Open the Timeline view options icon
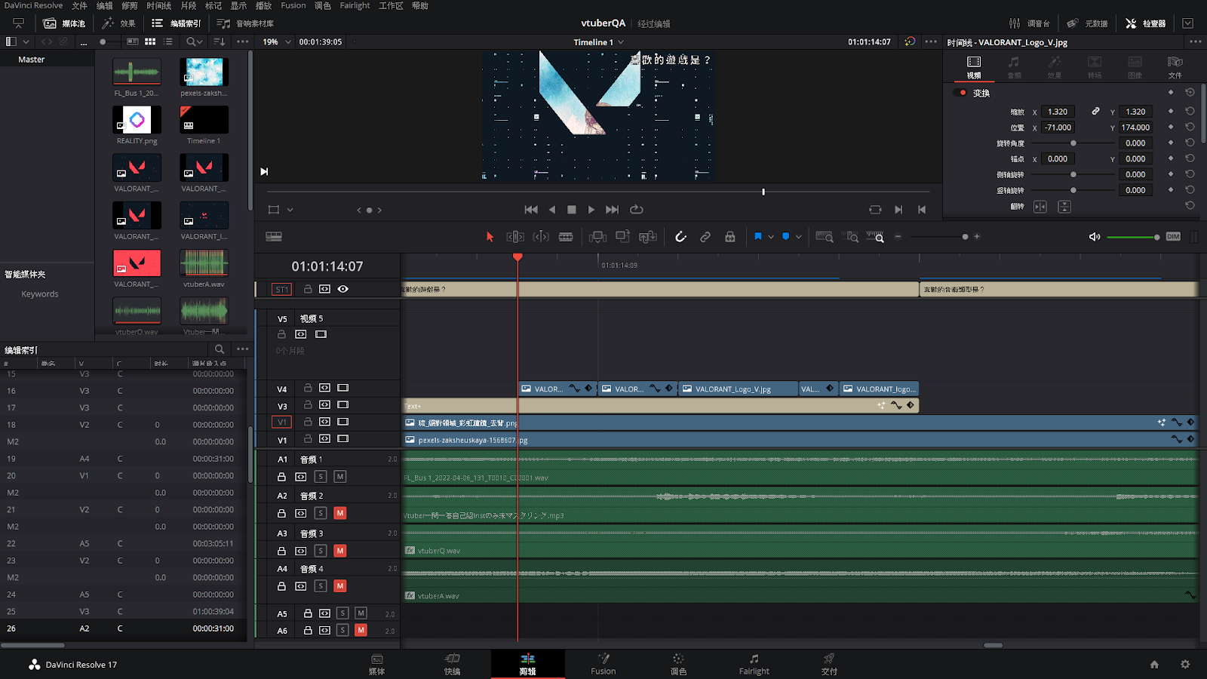Viewport: 1207px width, 679px height. pyautogui.click(x=274, y=237)
